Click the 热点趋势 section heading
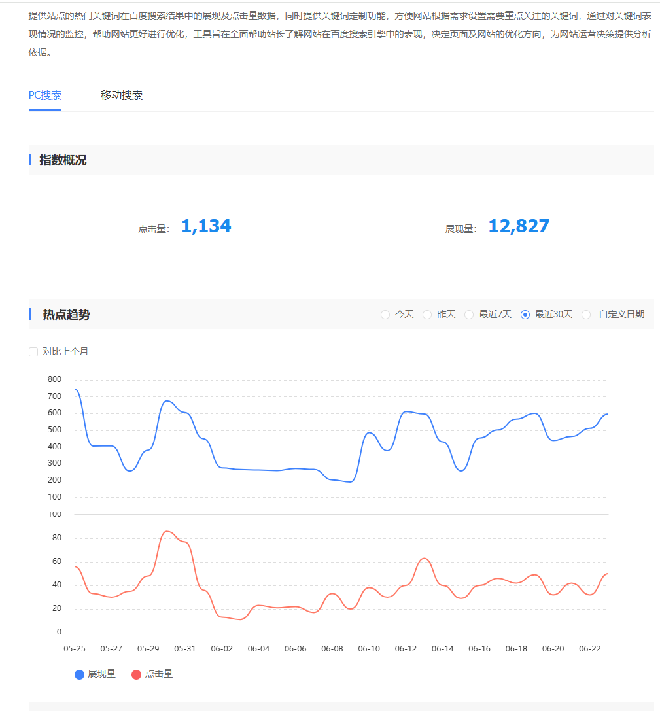The width and height of the screenshot is (660, 711). (x=66, y=315)
